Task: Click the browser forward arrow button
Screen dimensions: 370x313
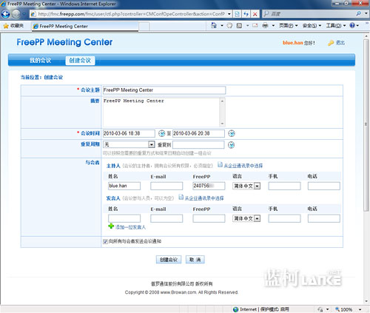Action: click(x=16, y=14)
